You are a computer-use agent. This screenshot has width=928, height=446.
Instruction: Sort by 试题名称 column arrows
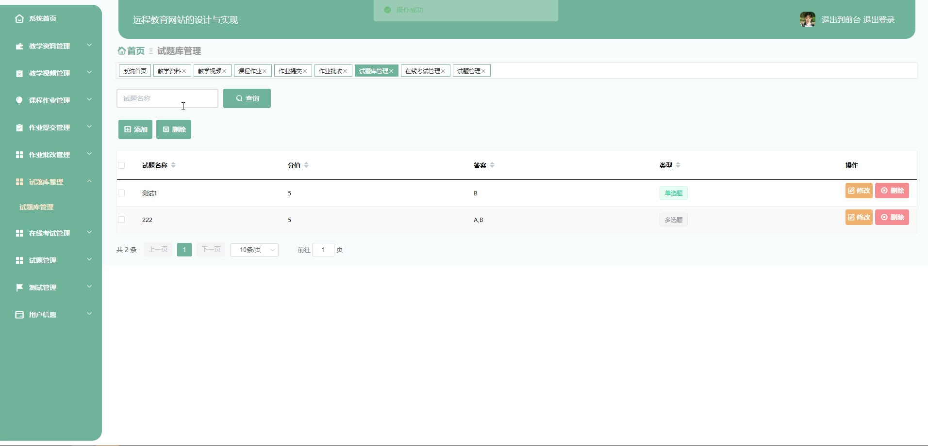click(x=173, y=165)
